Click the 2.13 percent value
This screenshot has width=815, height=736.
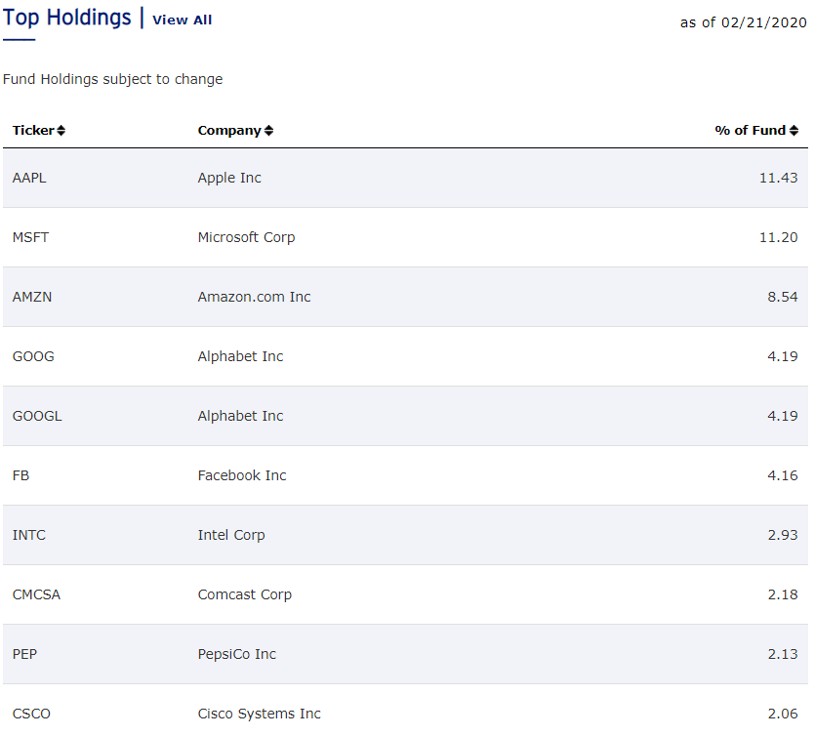(x=782, y=654)
